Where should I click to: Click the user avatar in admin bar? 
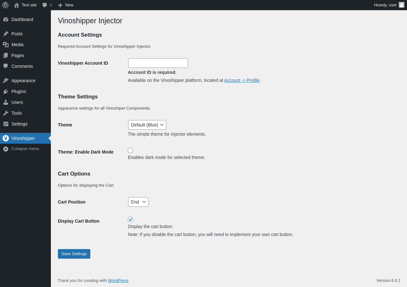point(402,5)
